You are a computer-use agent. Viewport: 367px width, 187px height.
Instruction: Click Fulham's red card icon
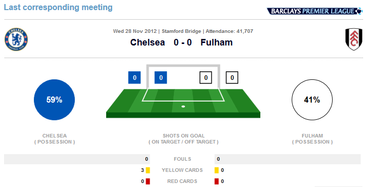[216, 181]
